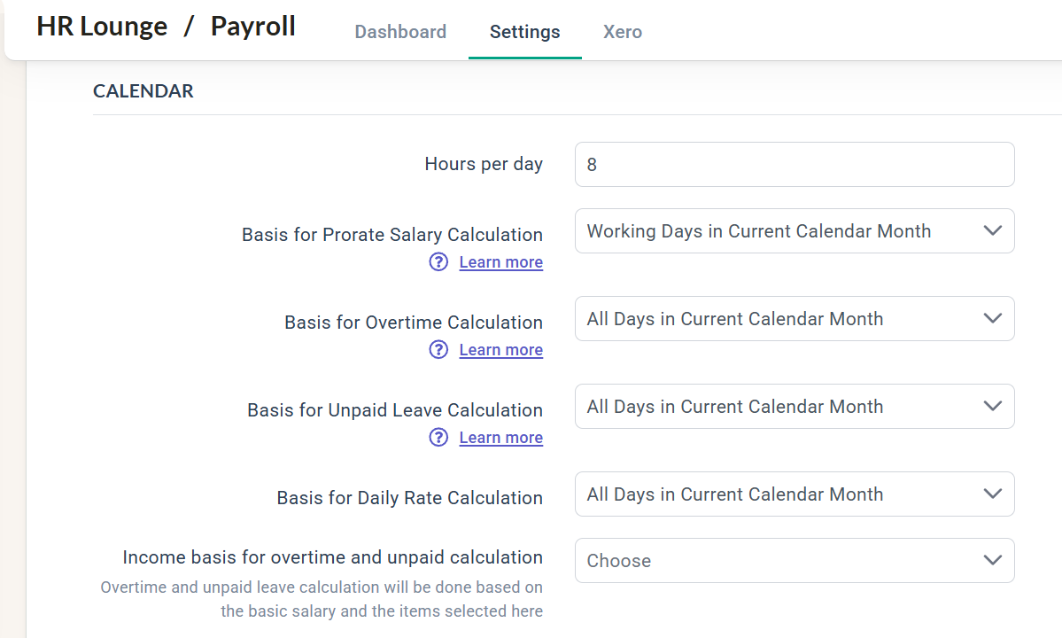Open the help icon beside Prorate Salary Calculation
The height and width of the screenshot is (638, 1062).
tap(438, 261)
